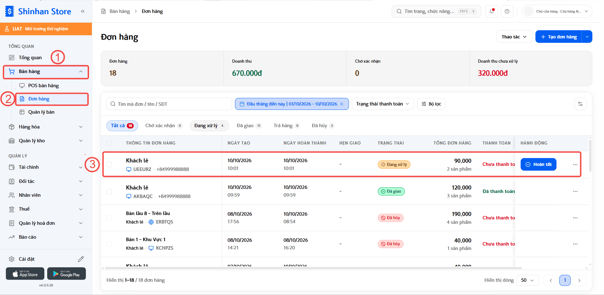Collapse the sidebar with the double-chevron icon
Screen dimensions: 604x295
click(x=83, y=11)
